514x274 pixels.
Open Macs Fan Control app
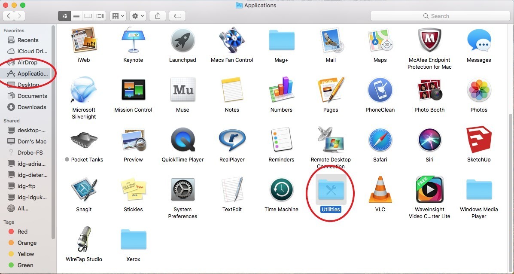pyautogui.click(x=232, y=40)
